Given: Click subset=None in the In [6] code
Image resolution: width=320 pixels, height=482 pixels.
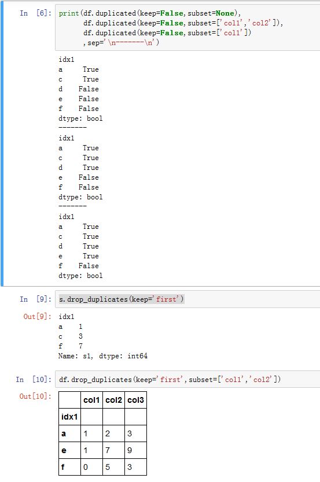Looking at the screenshot, I should (211, 13).
